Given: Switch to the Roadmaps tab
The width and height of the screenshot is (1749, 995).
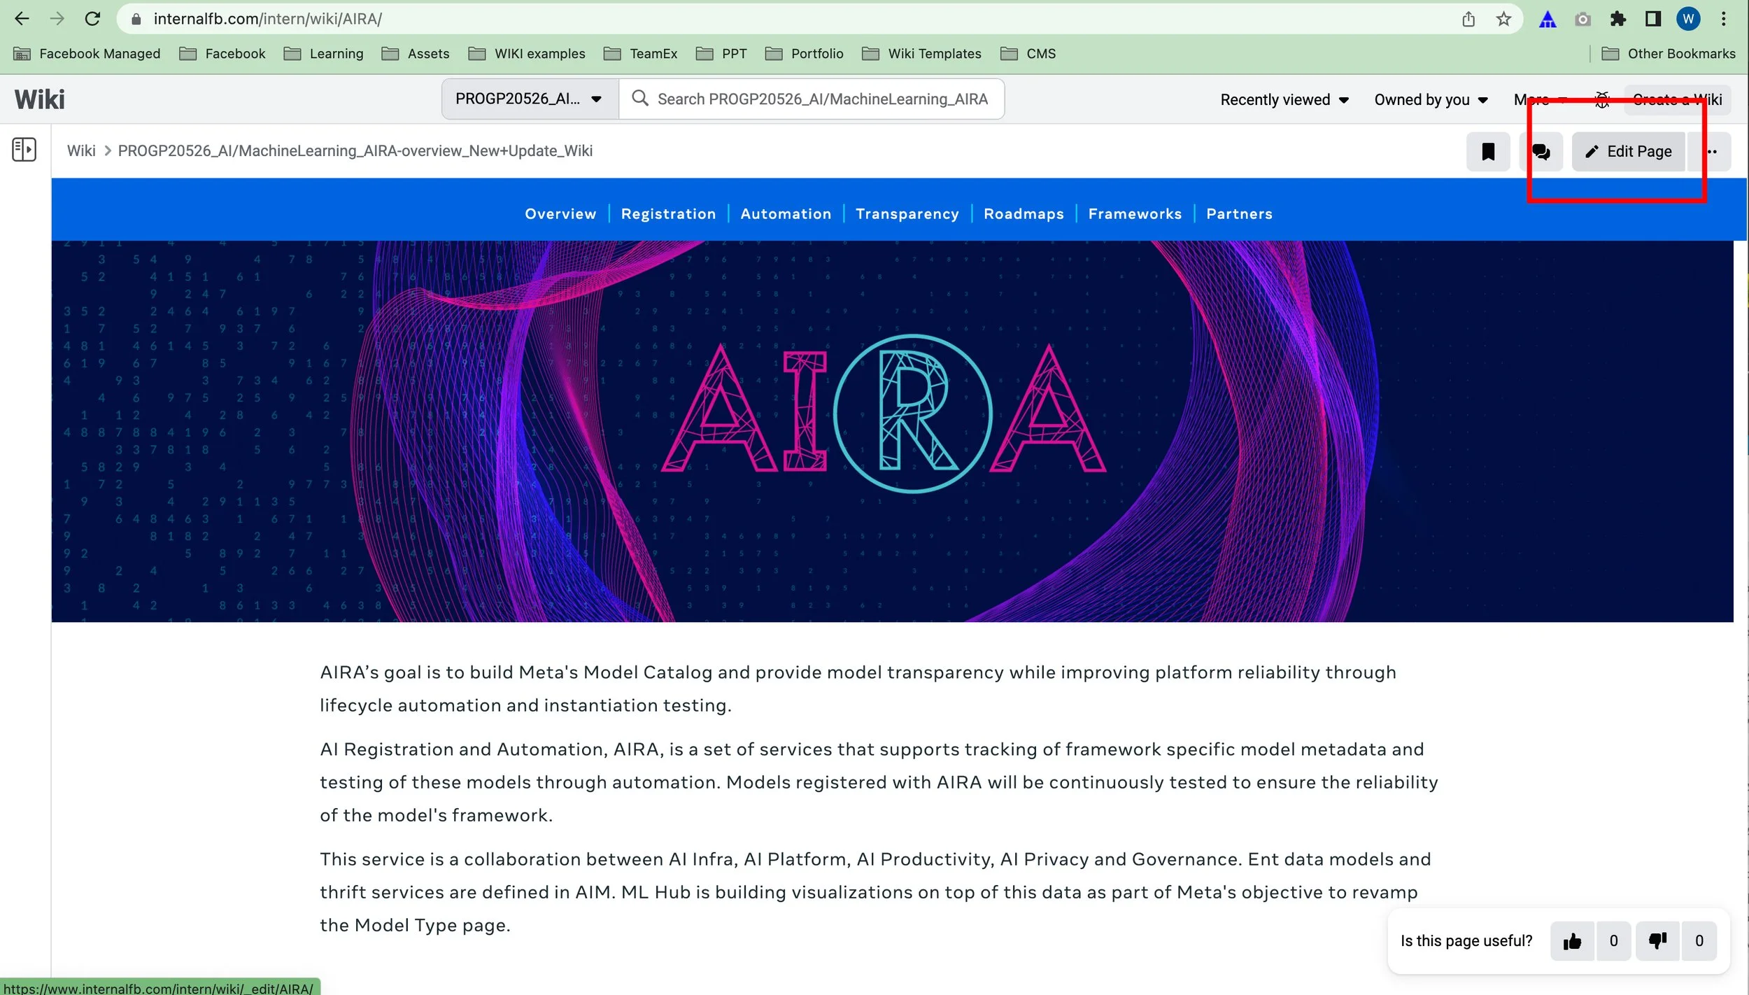Looking at the screenshot, I should point(1023,214).
